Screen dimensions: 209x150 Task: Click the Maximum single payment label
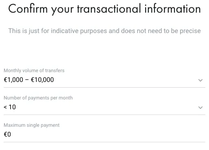(x=32, y=125)
